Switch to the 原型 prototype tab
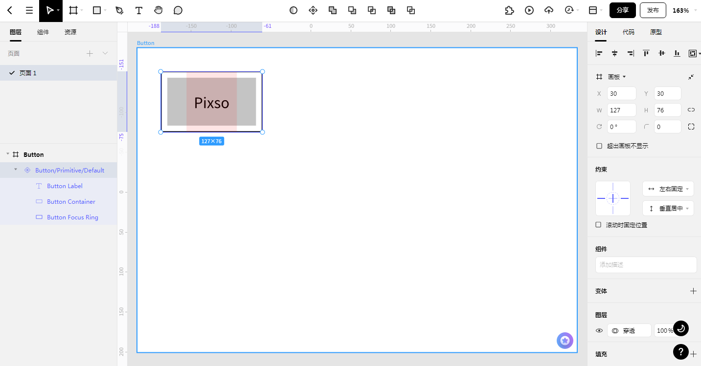Image resolution: width=701 pixels, height=366 pixels. [656, 32]
